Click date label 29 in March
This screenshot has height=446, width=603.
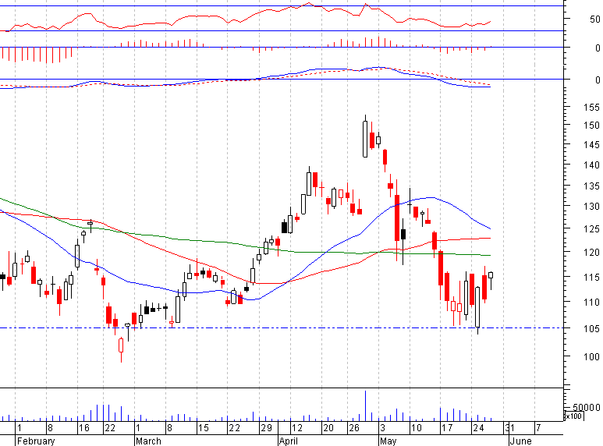click(266, 428)
